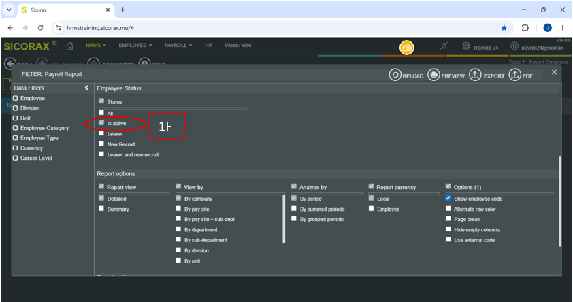This screenshot has height=302, width=573.
Task: Toggle the Detailed report view checkbox
Action: click(x=101, y=198)
